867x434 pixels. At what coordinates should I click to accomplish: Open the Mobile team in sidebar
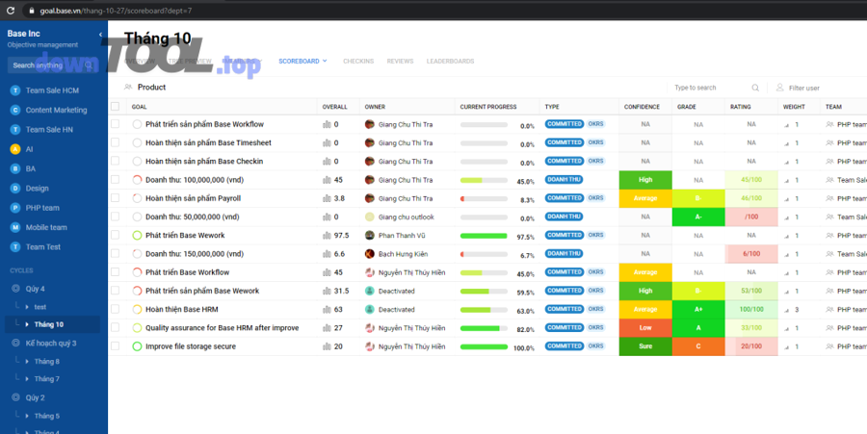click(x=46, y=228)
